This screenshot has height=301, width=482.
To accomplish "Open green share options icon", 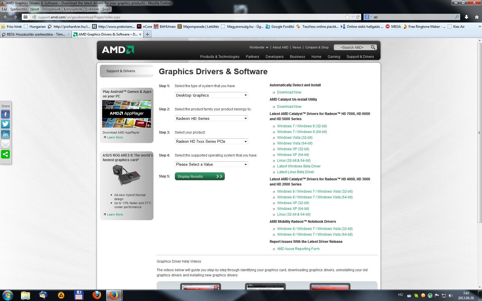I will coord(5,154).
